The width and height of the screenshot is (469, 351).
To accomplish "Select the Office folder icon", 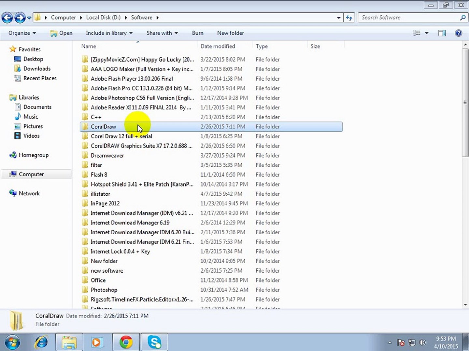I will 85,280.
